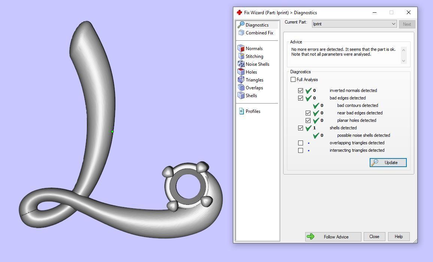Image resolution: width=433 pixels, height=262 pixels.
Task: Click the Triangles cube icon
Action: 241,80
